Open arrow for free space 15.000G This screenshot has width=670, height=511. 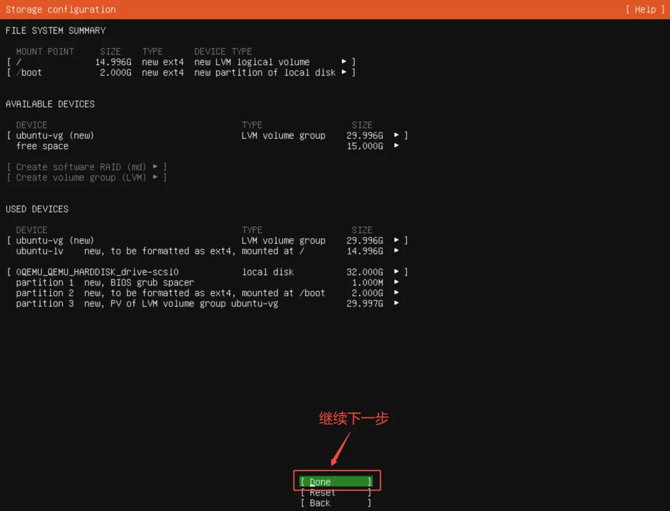(x=396, y=145)
